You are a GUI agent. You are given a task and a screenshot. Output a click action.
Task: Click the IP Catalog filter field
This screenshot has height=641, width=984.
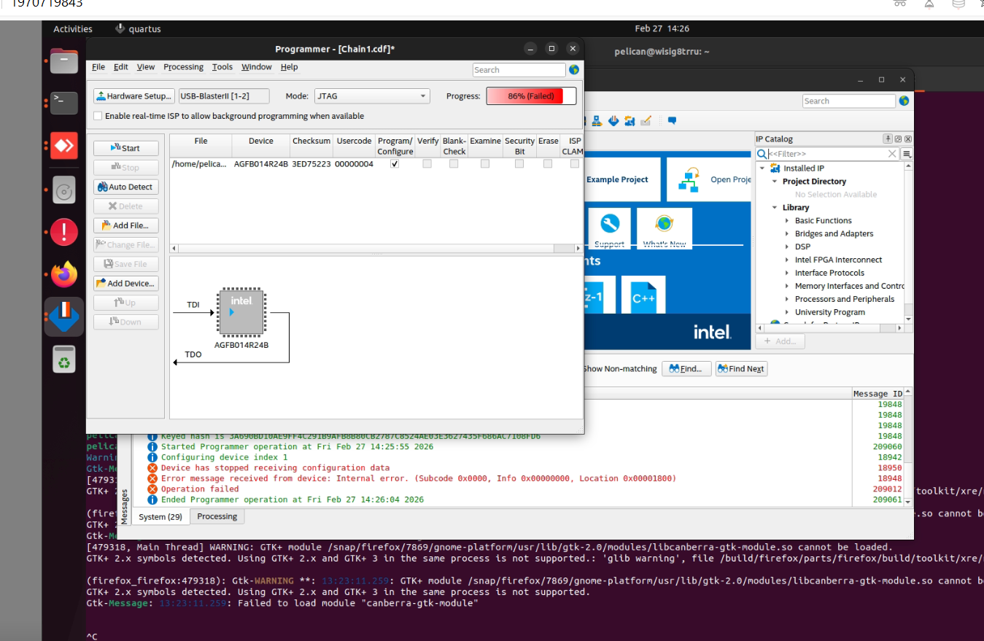827,154
